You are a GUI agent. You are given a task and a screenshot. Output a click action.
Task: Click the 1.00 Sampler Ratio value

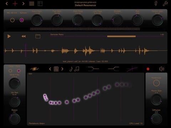(x=162, y=34)
